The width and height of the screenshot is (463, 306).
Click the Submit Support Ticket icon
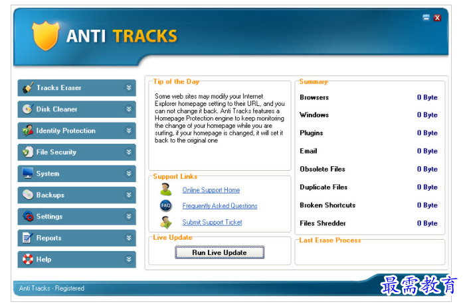(x=165, y=222)
